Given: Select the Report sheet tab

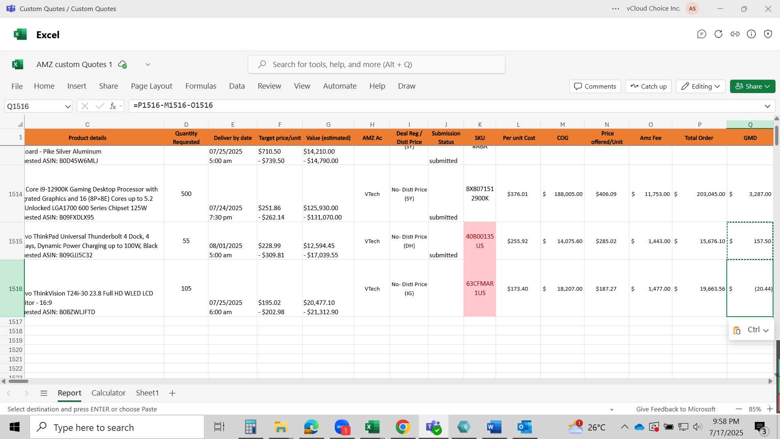Looking at the screenshot, I should pyautogui.click(x=69, y=393).
